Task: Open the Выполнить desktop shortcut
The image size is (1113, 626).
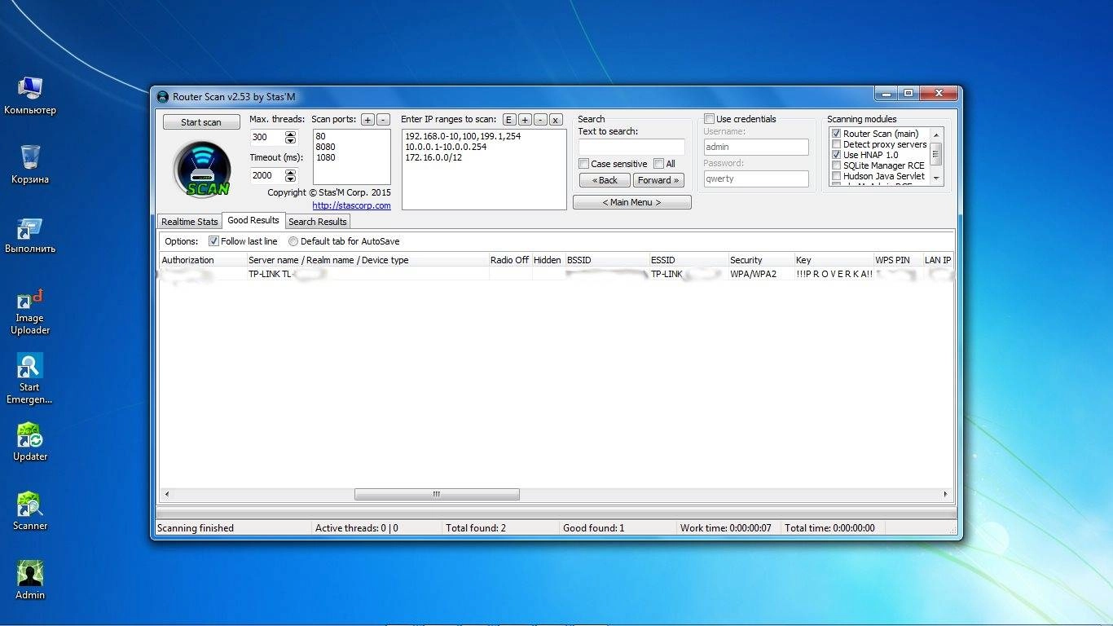Action: pyautogui.click(x=30, y=235)
